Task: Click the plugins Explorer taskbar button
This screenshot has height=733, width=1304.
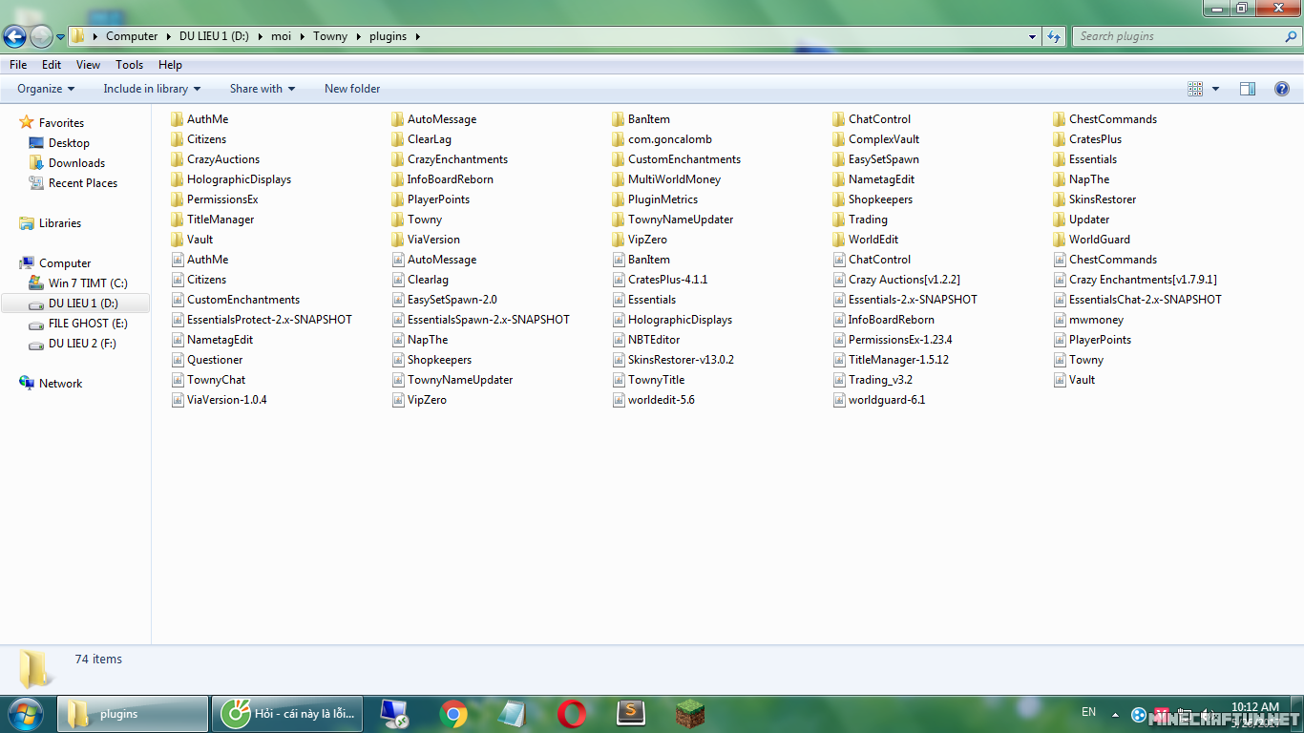Action: tap(133, 714)
